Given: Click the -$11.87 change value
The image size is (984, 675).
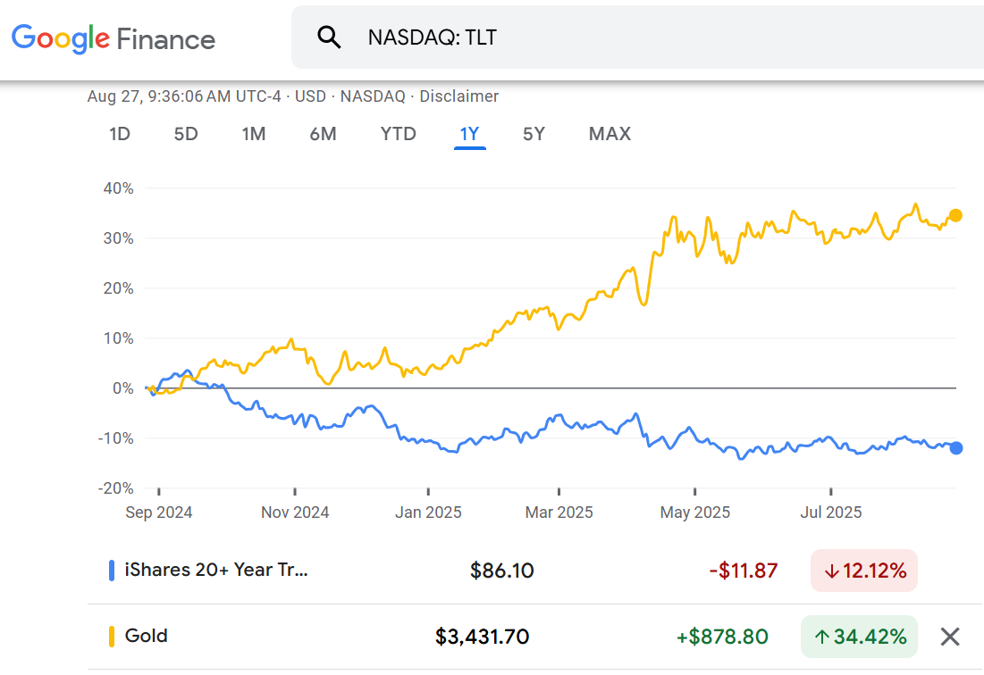Looking at the screenshot, I should pos(743,571).
